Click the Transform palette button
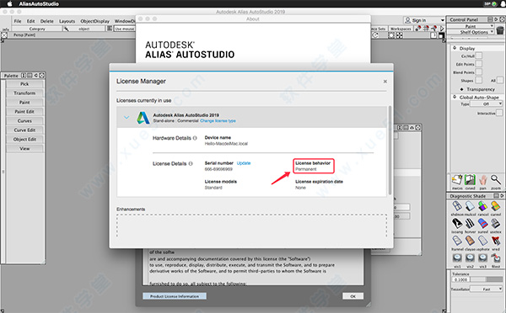 pos(24,93)
